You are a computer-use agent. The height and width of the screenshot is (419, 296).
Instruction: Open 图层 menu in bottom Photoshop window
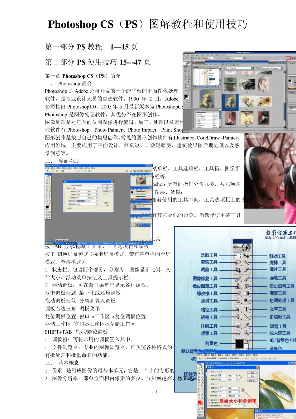coord(221,355)
